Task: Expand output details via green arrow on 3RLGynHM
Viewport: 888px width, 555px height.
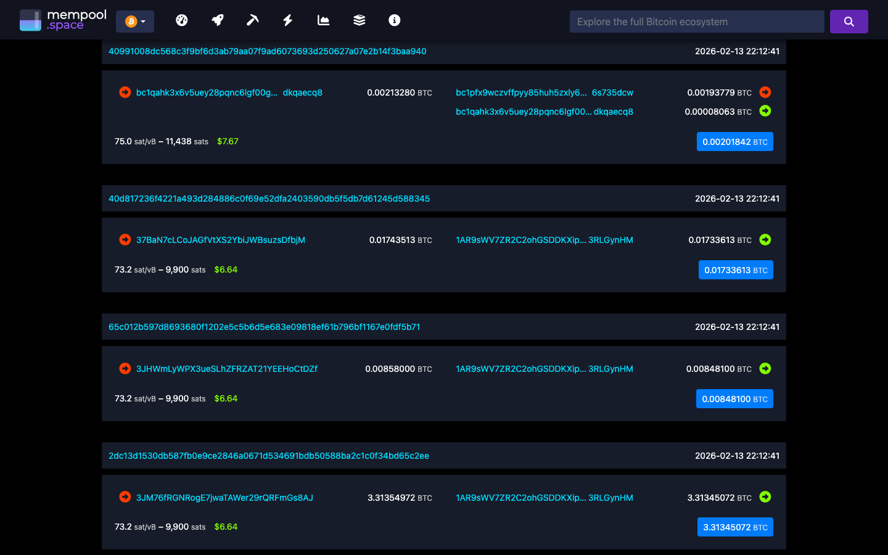Action: (765, 240)
